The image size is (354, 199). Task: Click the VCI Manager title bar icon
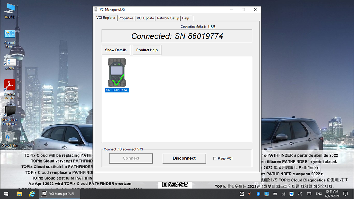(x=96, y=10)
